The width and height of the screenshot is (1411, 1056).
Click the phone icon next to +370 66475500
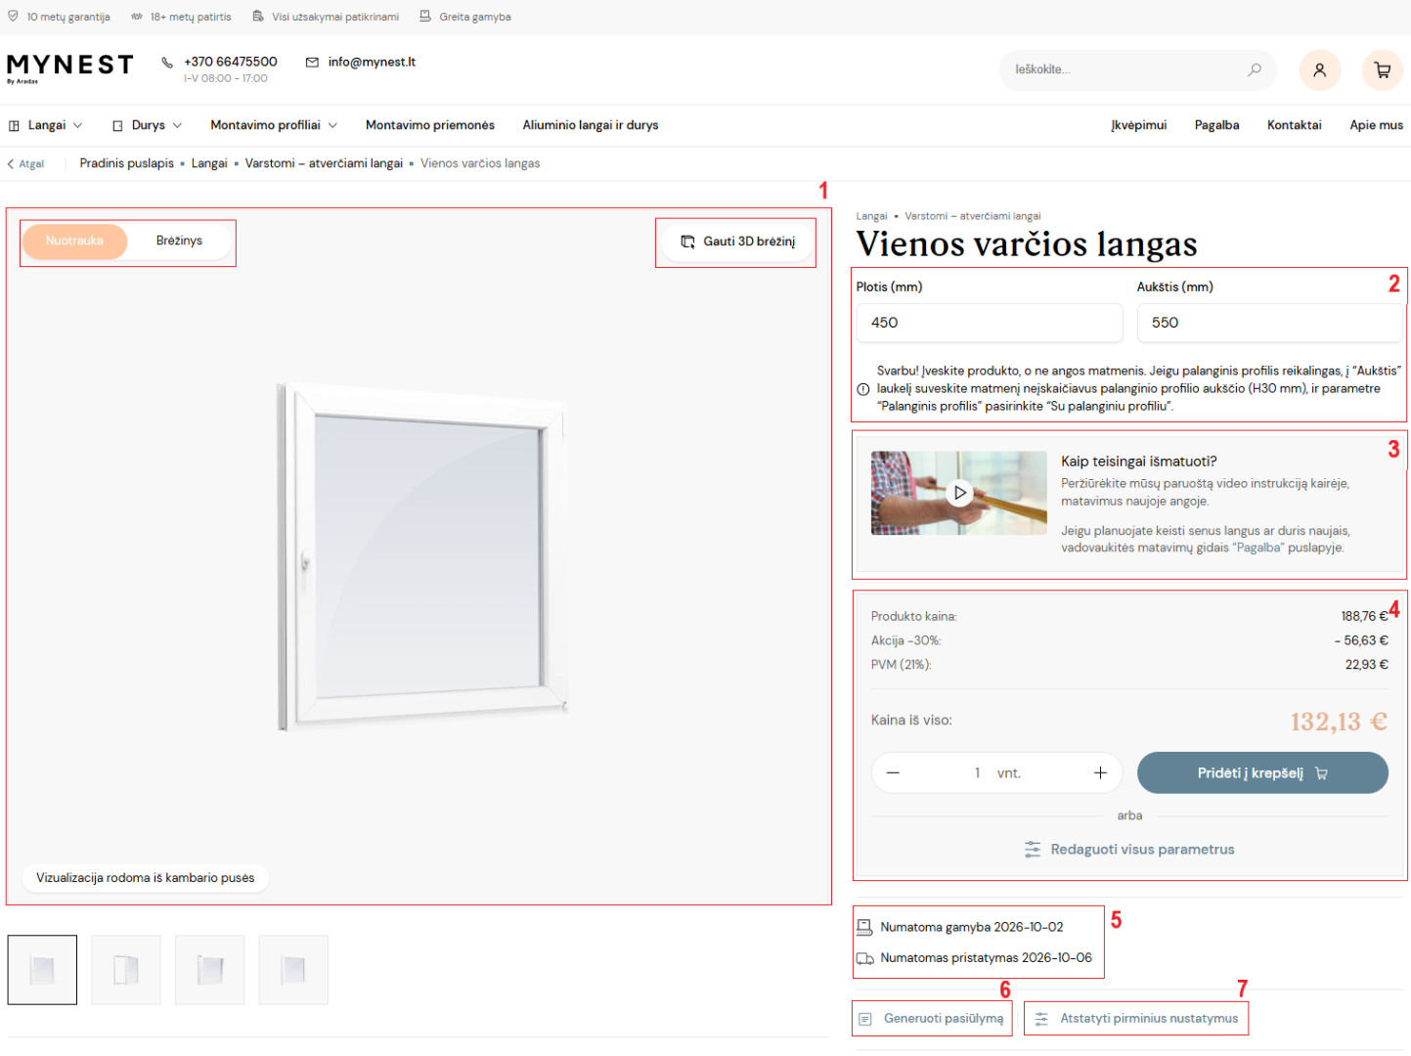click(167, 63)
